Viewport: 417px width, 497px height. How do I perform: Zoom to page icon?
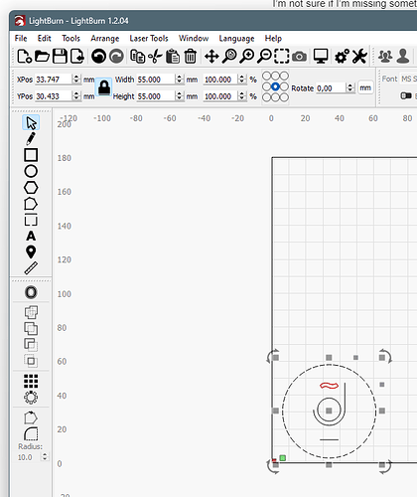(229, 56)
